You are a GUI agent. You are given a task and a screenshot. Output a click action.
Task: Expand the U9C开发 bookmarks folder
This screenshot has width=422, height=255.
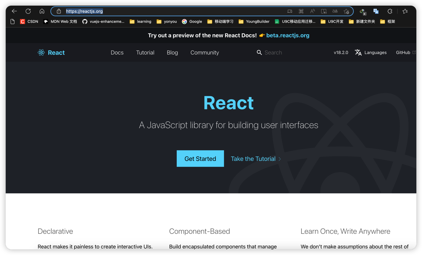(332, 21)
